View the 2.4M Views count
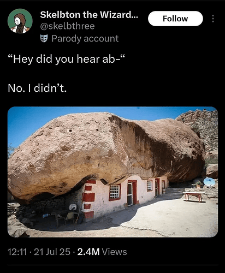This screenshot has width=225, height=273. [102, 252]
